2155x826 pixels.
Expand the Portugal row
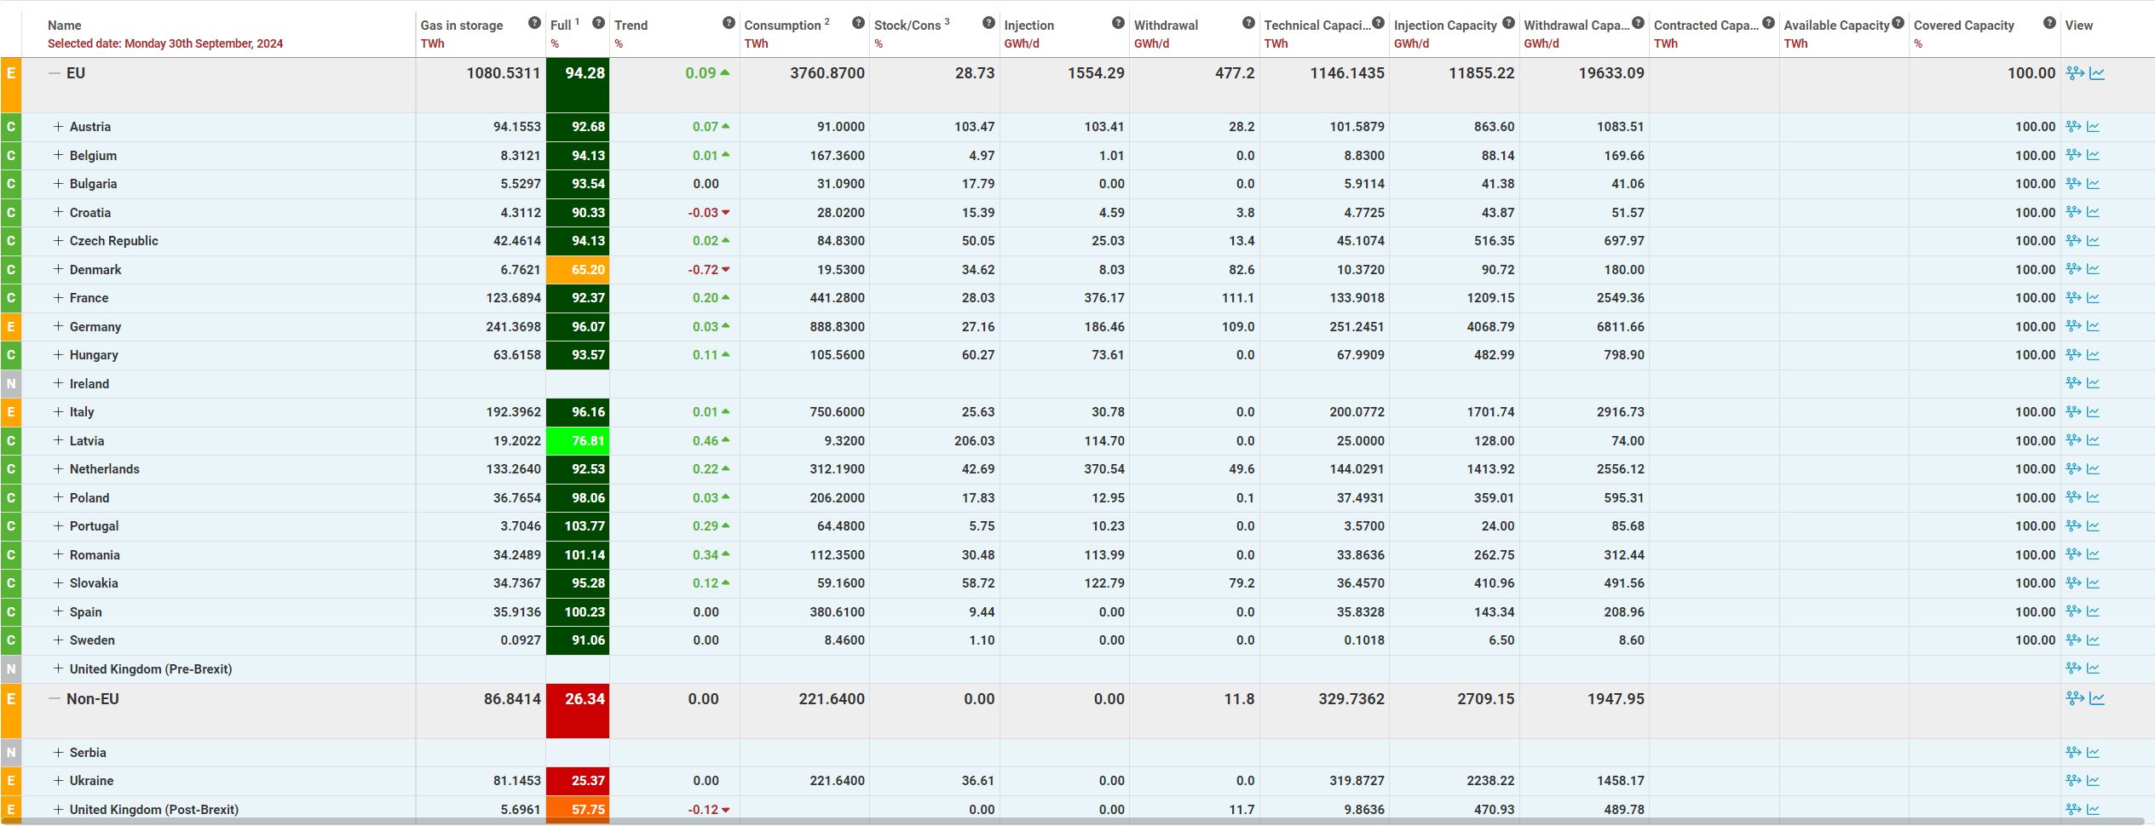58,526
